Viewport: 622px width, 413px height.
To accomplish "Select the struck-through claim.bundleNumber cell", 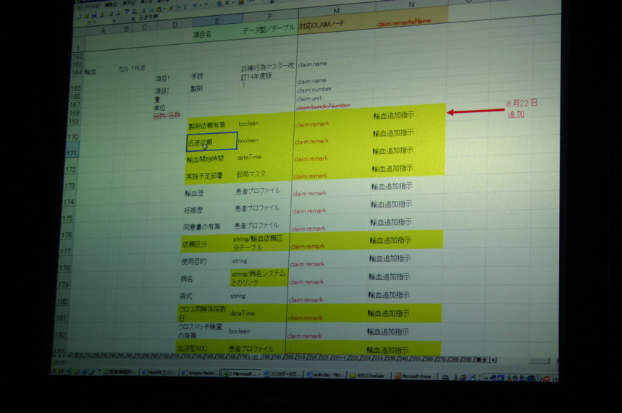I will 324,106.
